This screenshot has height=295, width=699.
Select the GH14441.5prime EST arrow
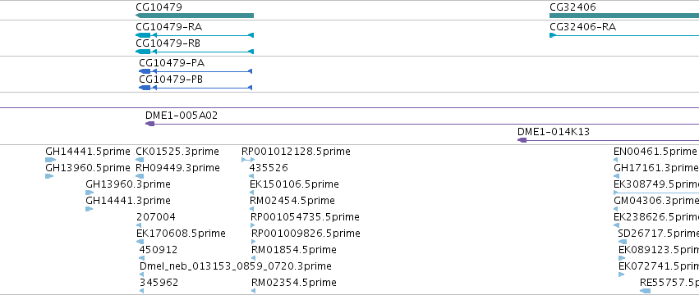[x=50, y=160]
